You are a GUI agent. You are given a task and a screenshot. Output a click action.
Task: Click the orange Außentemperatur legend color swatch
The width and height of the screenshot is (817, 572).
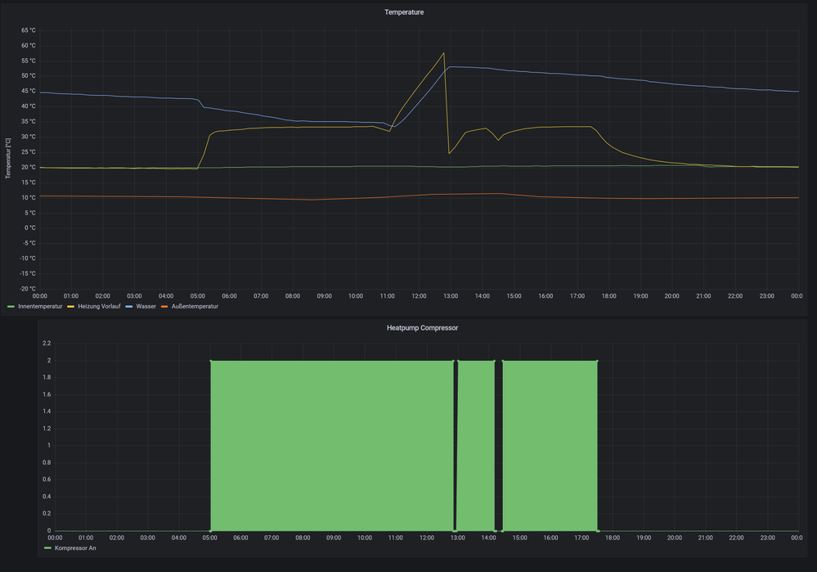[164, 307]
